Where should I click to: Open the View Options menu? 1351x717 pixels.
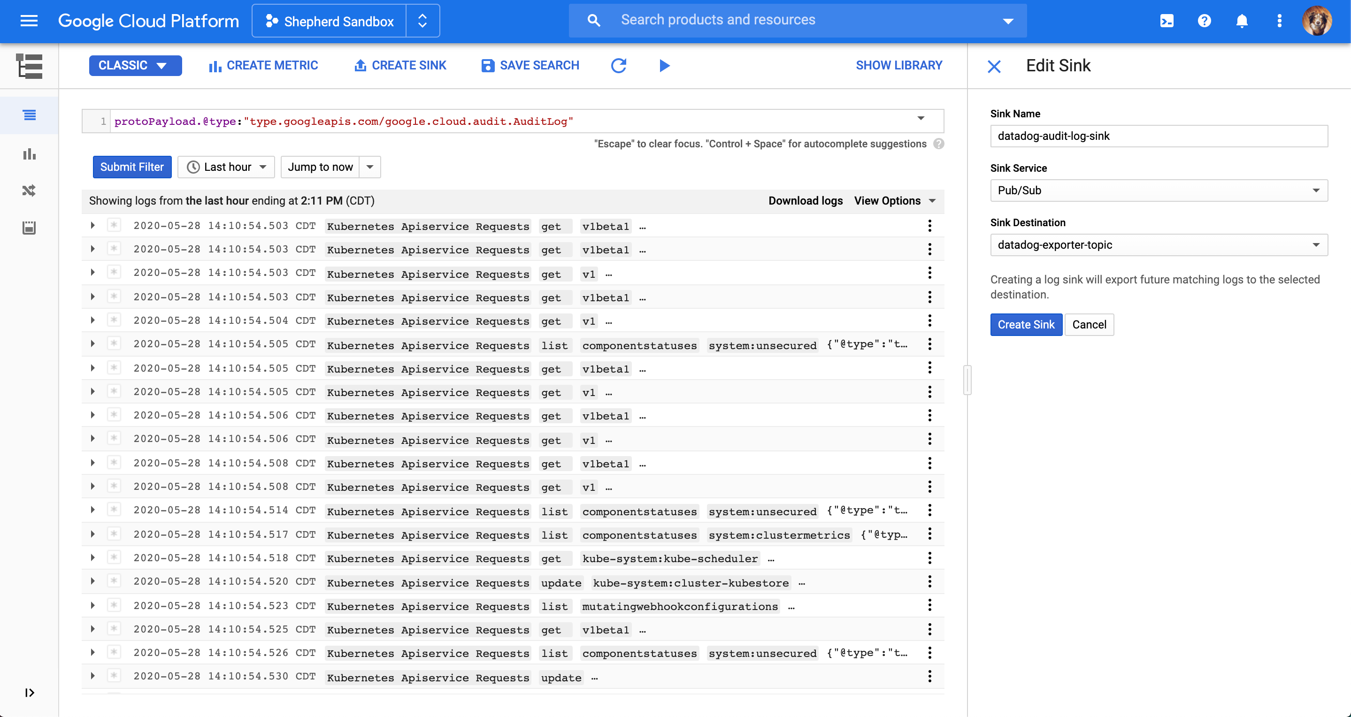[894, 201]
